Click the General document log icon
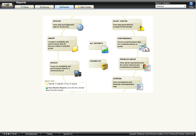 (140, 87)
